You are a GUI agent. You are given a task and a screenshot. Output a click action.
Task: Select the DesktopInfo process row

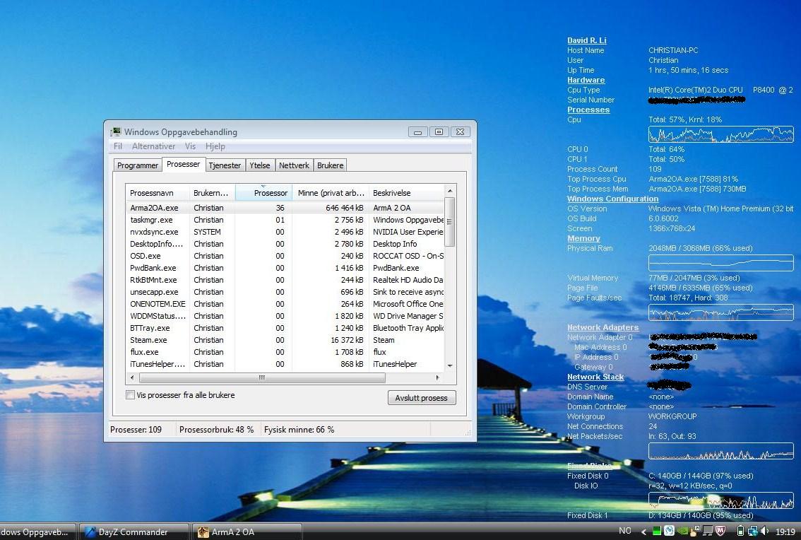point(285,244)
